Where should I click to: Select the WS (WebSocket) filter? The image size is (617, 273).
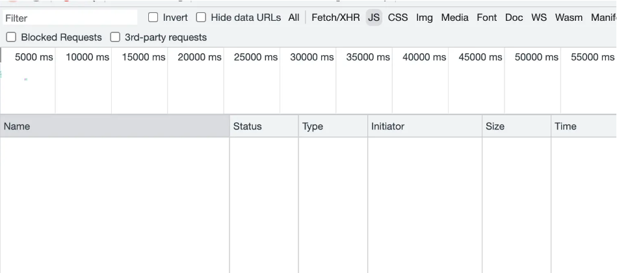pos(539,18)
